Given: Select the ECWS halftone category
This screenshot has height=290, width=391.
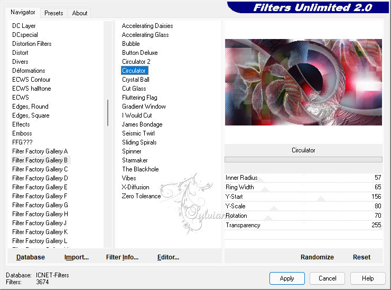Looking at the screenshot, I should (x=31, y=89).
